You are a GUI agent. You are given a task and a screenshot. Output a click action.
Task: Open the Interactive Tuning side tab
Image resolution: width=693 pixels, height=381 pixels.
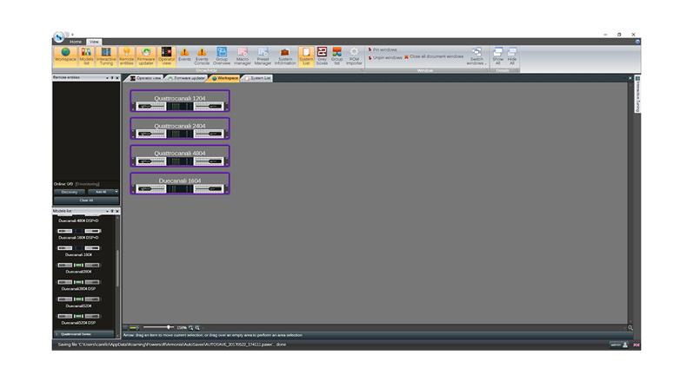click(x=637, y=95)
